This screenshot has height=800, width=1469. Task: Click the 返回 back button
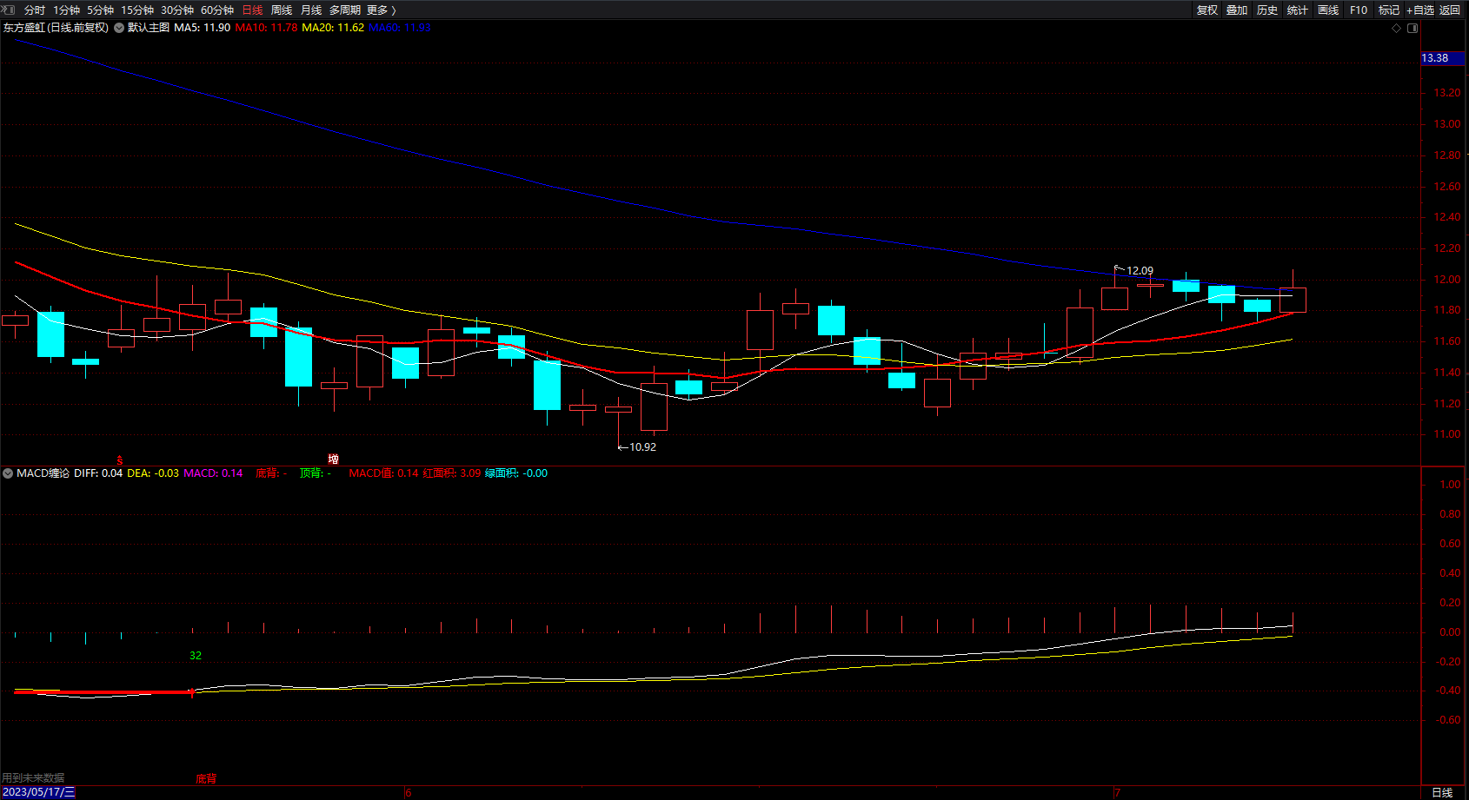coord(1450,10)
